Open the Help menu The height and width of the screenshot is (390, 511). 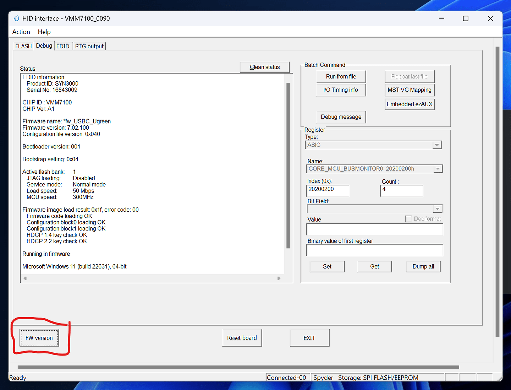44,32
